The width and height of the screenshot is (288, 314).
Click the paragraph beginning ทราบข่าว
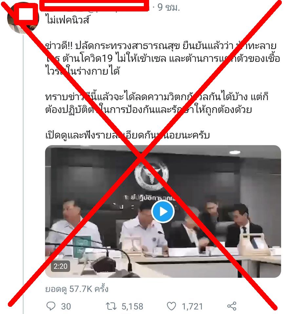click(157, 103)
